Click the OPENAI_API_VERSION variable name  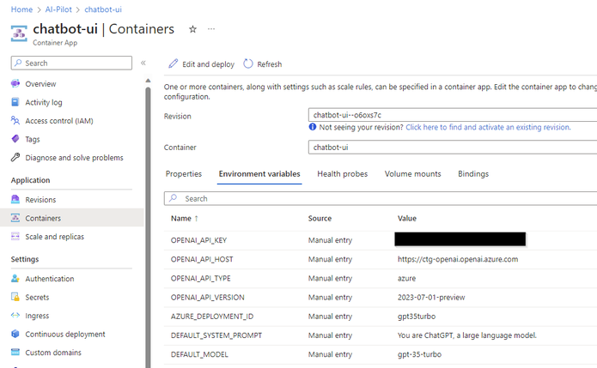(208, 298)
